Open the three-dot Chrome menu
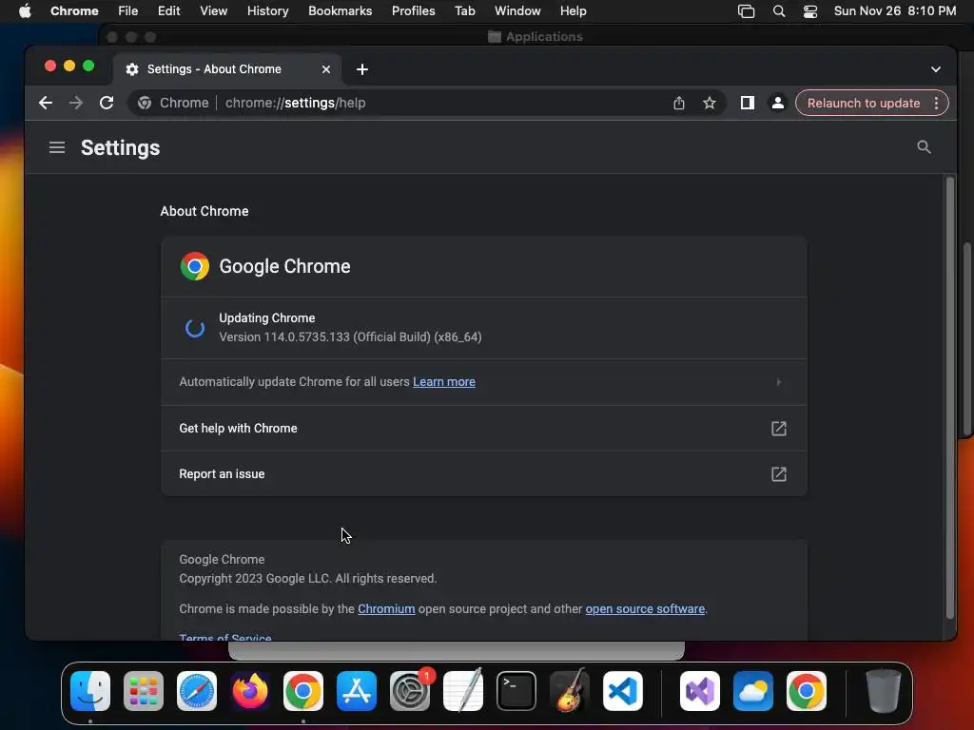This screenshot has height=730, width=974. coord(936,103)
